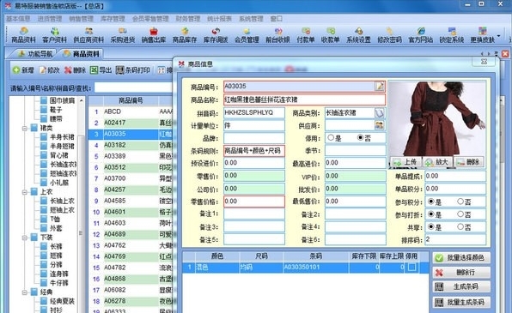Select 牛仔裤 in category tree

[59, 283]
